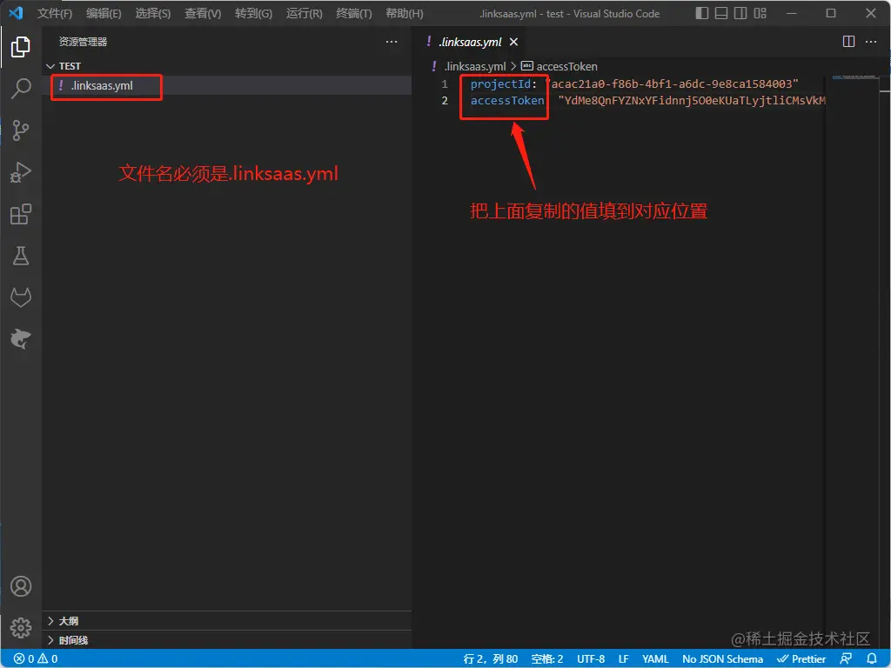Open the 选择(S) menu
The image size is (891, 668).
tap(153, 13)
